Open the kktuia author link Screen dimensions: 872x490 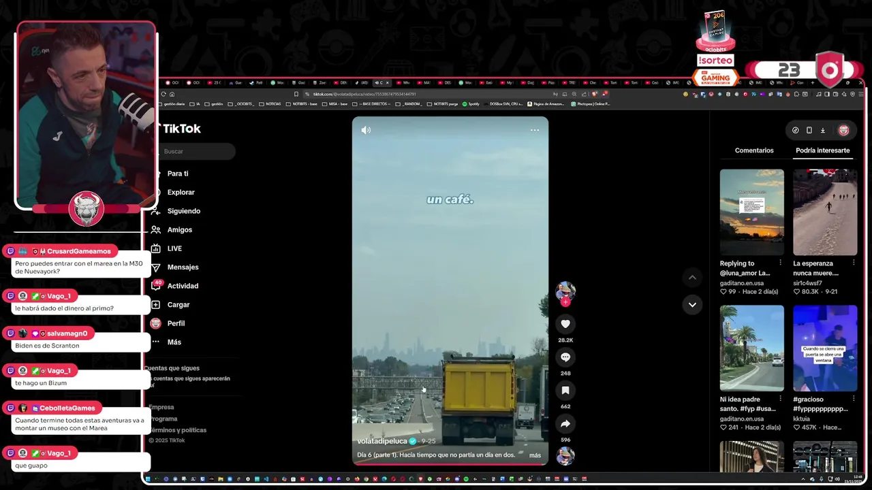coord(801,419)
